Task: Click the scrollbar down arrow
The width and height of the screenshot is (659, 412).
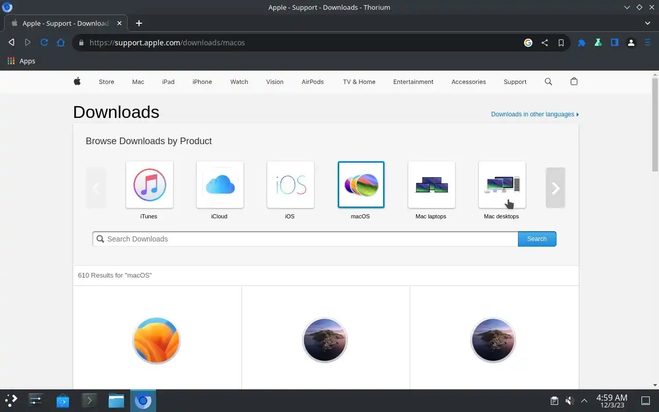Action: pyautogui.click(x=655, y=385)
